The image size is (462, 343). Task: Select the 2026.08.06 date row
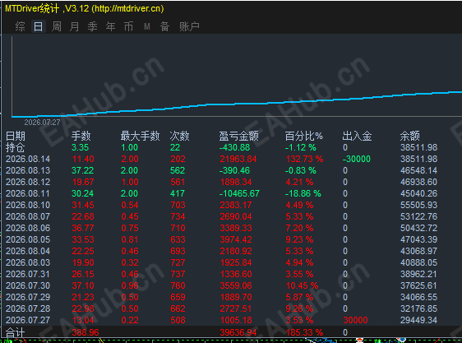coord(28,228)
